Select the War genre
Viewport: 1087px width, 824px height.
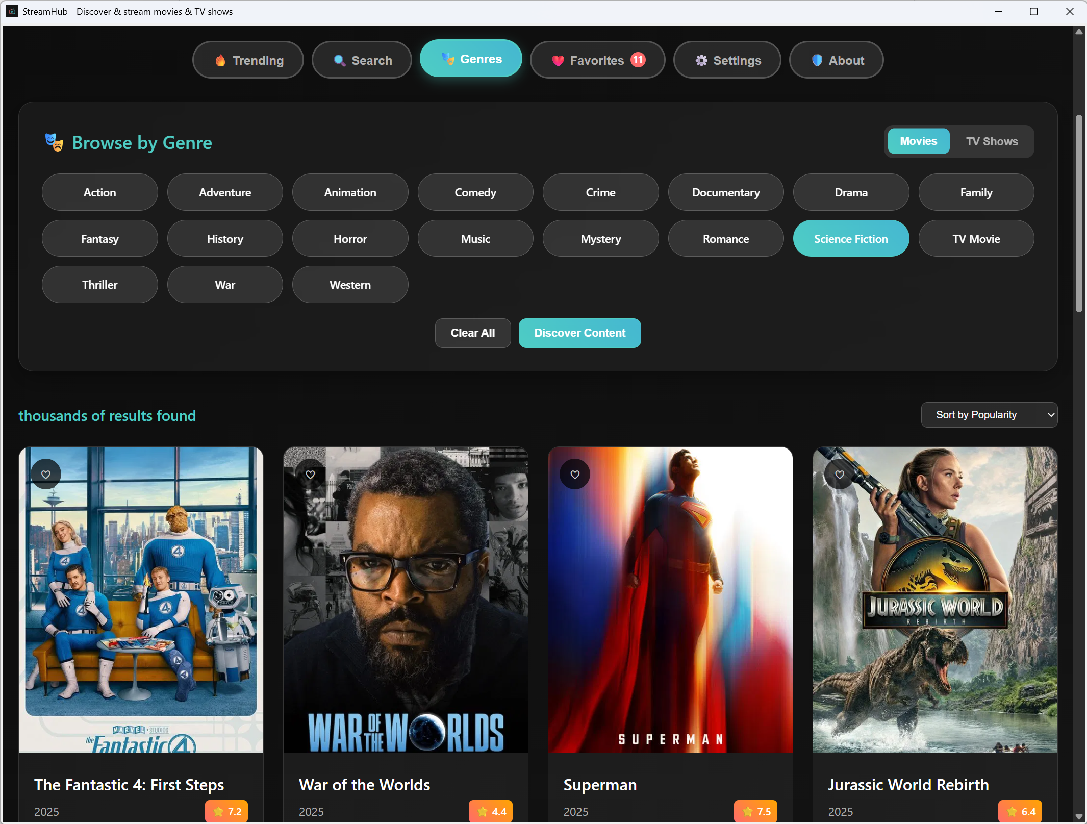(x=225, y=285)
